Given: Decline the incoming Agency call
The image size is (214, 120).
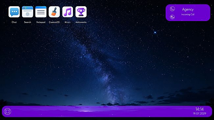Looking at the screenshot, I should click(172, 17).
